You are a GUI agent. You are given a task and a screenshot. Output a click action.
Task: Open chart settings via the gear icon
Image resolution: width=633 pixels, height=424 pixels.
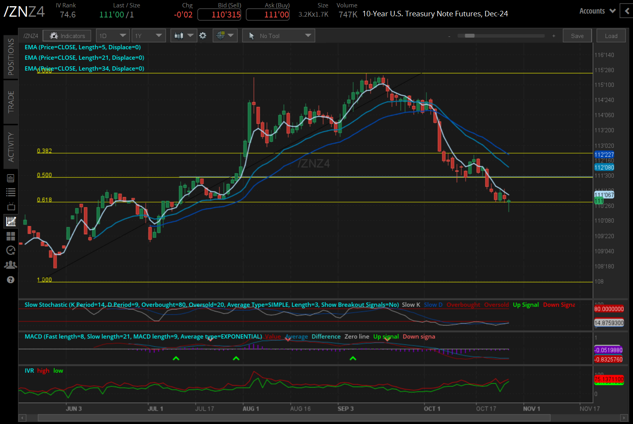203,35
